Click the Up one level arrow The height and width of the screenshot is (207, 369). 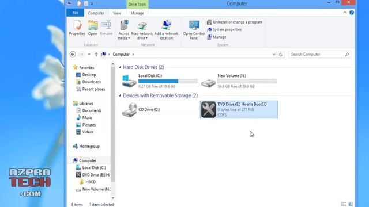96,55
